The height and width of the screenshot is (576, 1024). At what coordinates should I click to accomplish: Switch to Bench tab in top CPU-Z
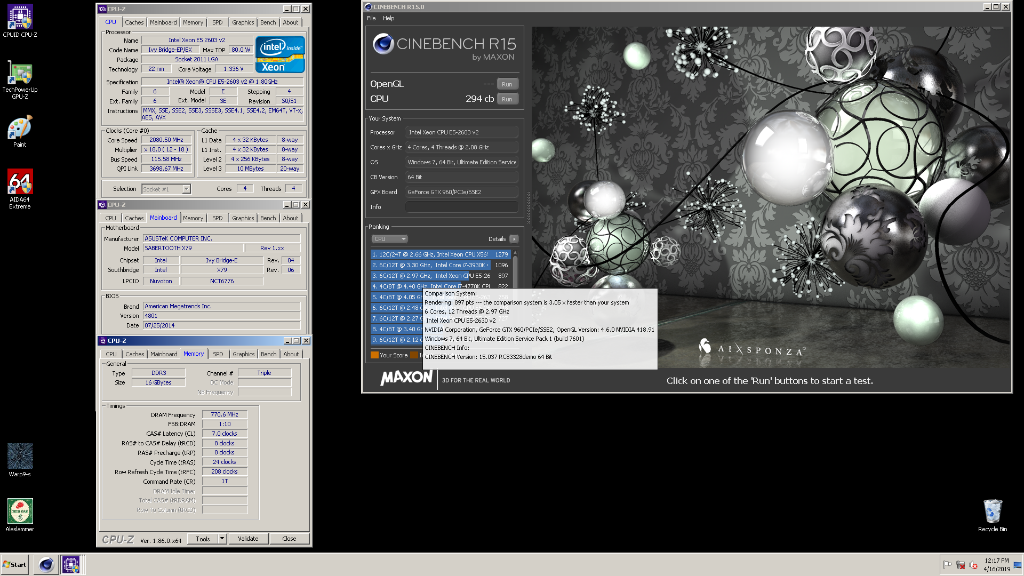pos(268,22)
